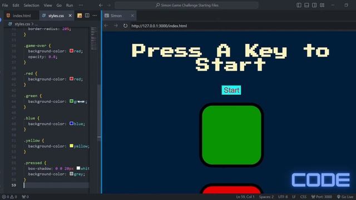Click the ports forwarded status icon
The width and height of the screenshot is (356, 200).
click(x=25, y=197)
